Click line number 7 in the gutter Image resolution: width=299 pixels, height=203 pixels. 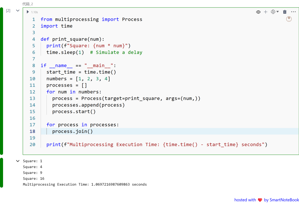(x=34, y=59)
